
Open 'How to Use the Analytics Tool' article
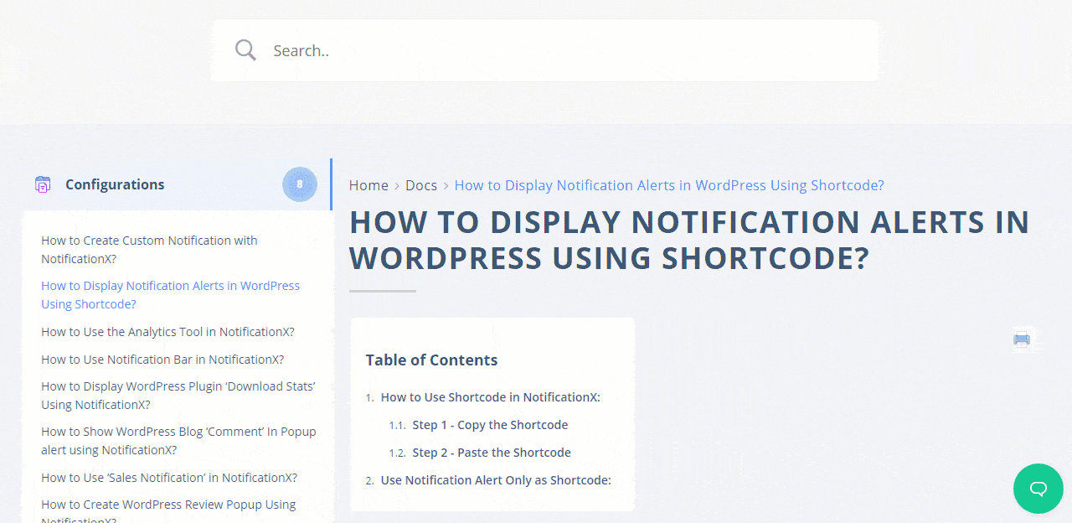tap(167, 332)
